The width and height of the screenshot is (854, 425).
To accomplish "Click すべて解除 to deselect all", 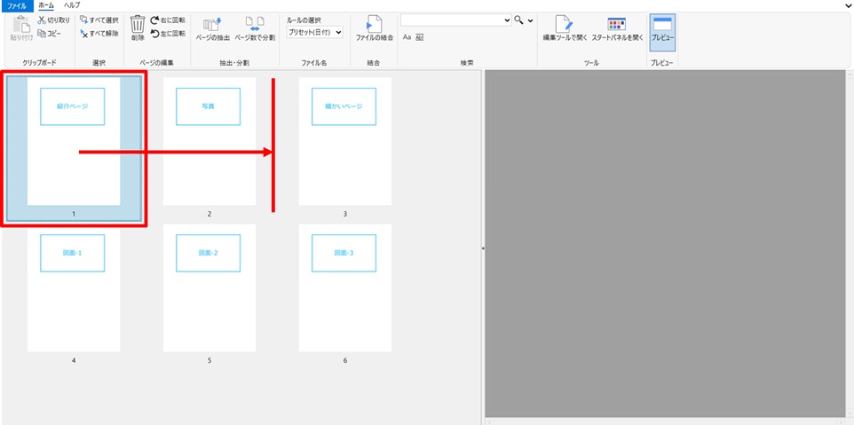I will pyautogui.click(x=99, y=34).
